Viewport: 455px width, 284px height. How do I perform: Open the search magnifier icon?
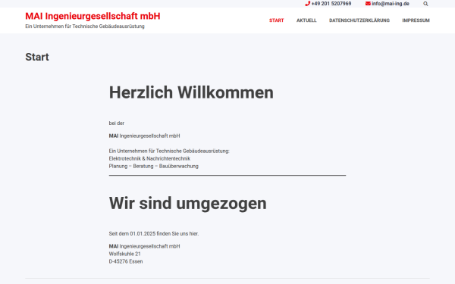pos(425,4)
